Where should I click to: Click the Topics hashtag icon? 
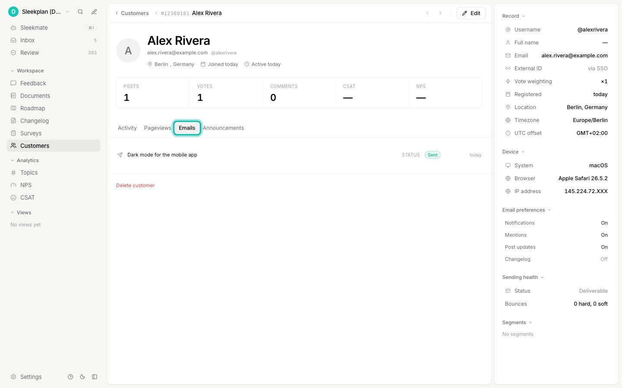click(13, 172)
